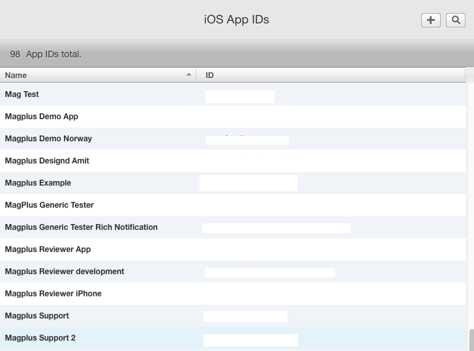Viewport: 474px width, 351px height.
Task: Select Magplus Generic Tester Rich Notification row
Action: coord(233,227)
